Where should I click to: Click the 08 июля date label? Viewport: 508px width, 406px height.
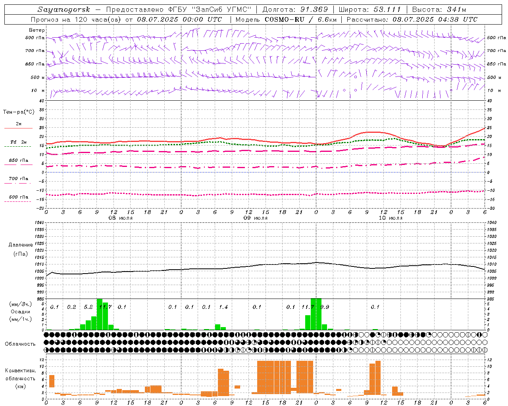121,218
